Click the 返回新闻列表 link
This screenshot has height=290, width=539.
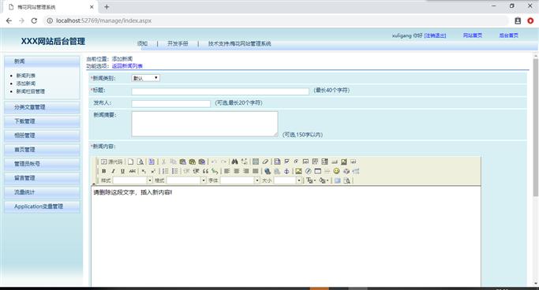tap(127, 66)
